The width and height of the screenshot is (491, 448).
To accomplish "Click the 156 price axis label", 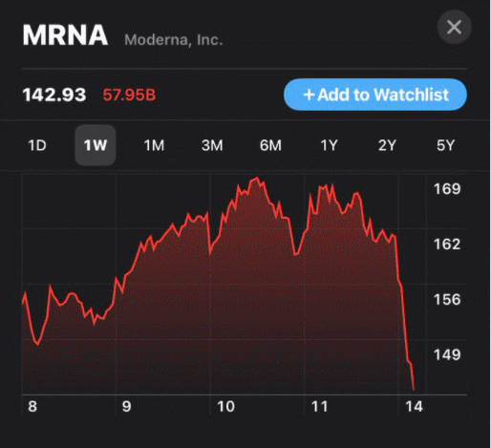I will tap(447, 300).
